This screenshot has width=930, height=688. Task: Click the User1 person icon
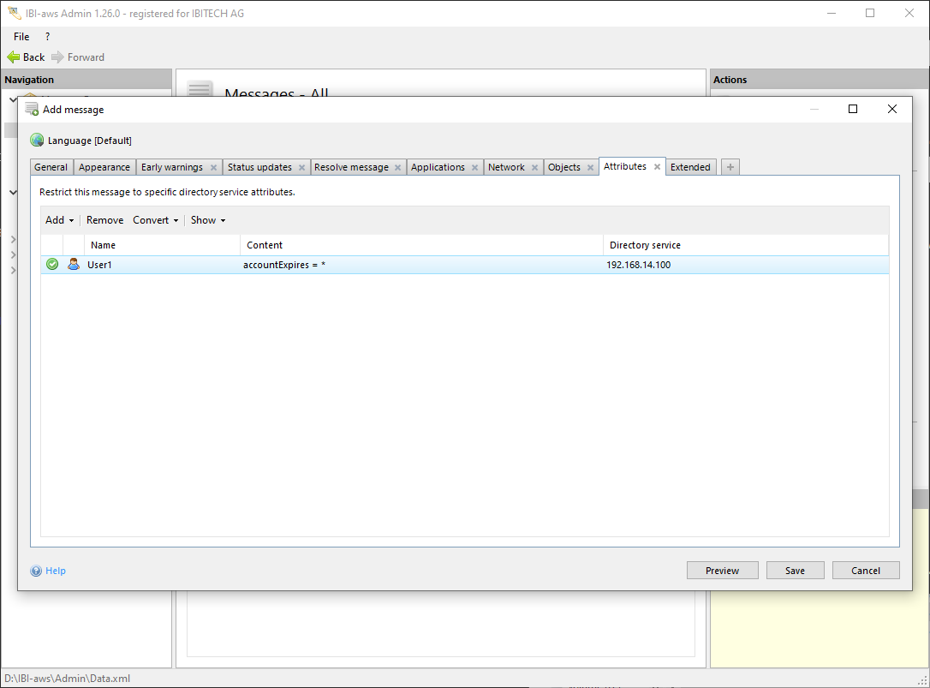pos(74,265)
